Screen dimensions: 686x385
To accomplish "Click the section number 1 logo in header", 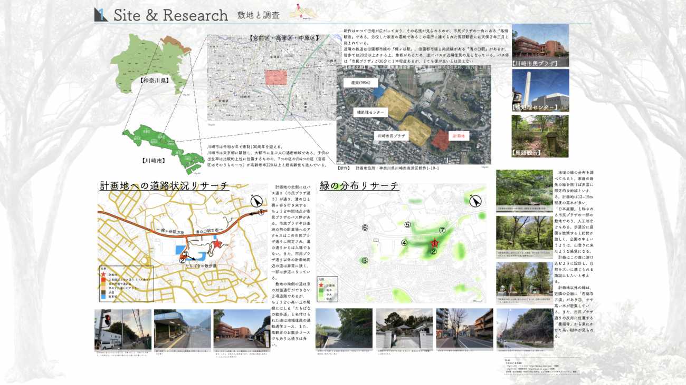I will click(x=101, y=15).
